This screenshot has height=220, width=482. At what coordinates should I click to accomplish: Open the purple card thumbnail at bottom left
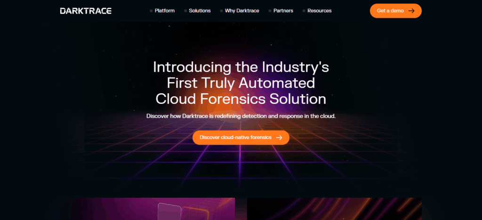147,209
